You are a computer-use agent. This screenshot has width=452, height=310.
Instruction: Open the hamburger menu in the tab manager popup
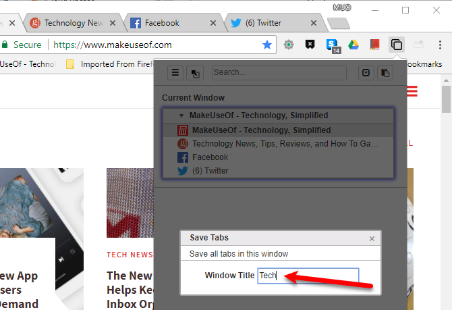click(175, 72)
